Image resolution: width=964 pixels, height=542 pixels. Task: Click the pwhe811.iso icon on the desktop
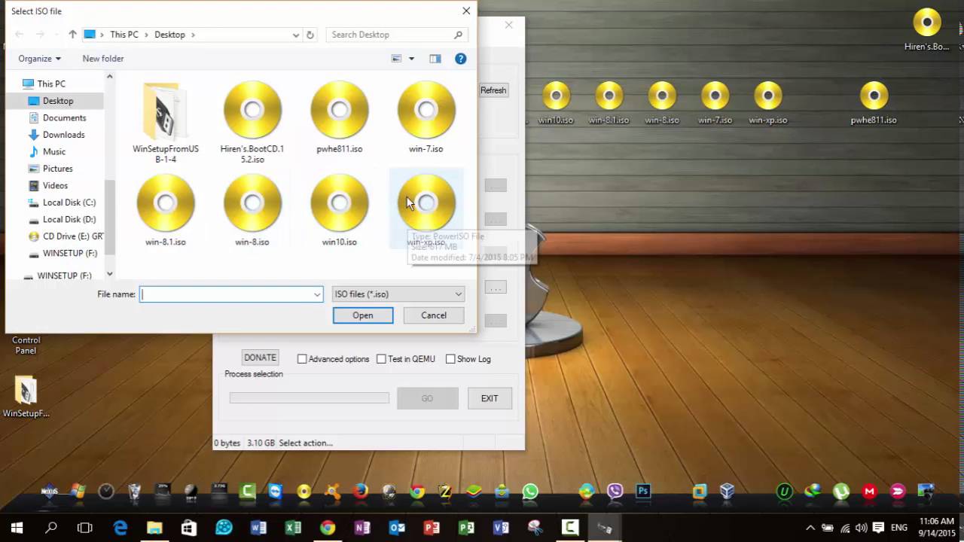point(874,103)
